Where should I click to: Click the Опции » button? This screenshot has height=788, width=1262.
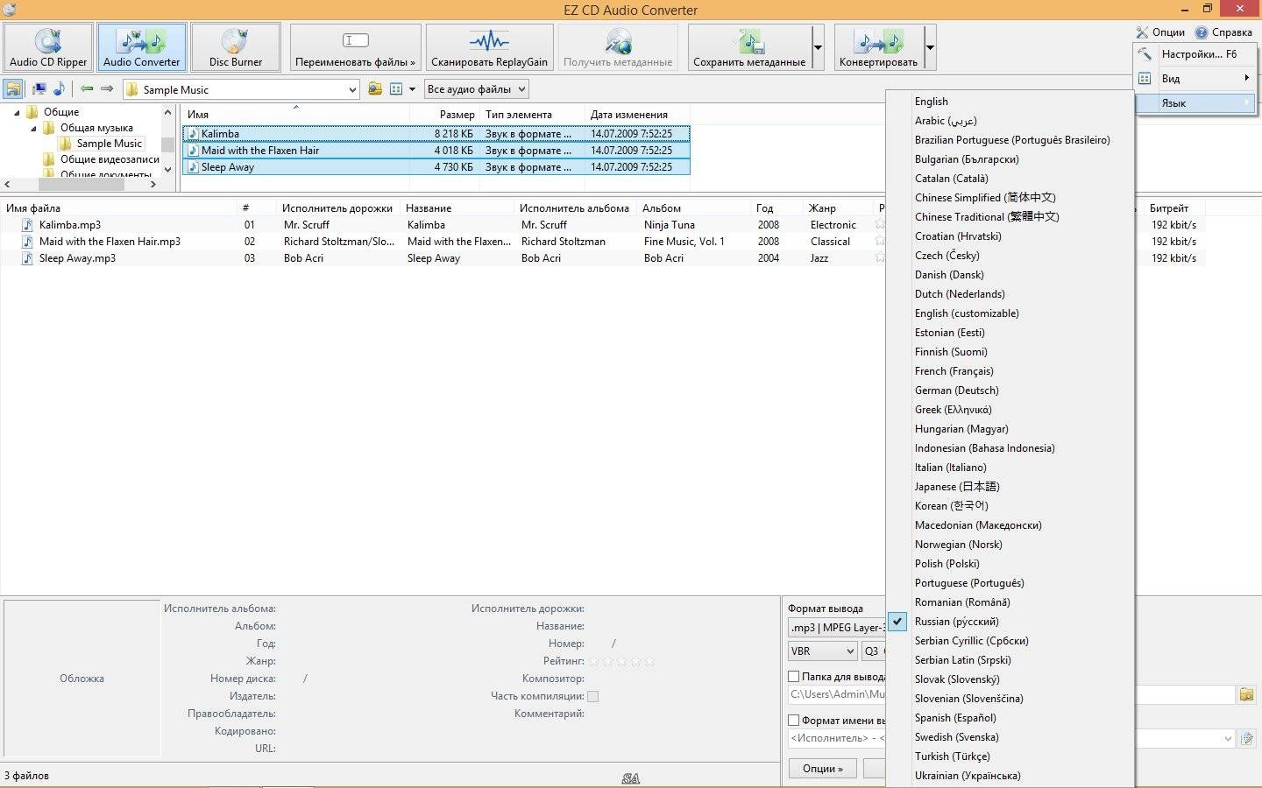point(822,769)
